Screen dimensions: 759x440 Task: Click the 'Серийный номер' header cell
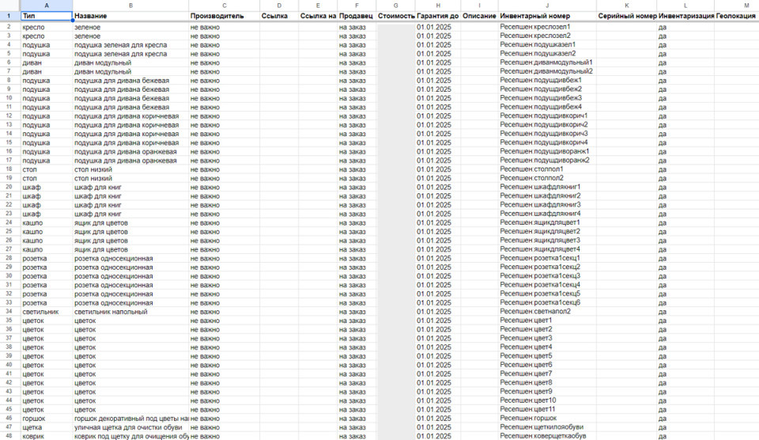[626, 16]
